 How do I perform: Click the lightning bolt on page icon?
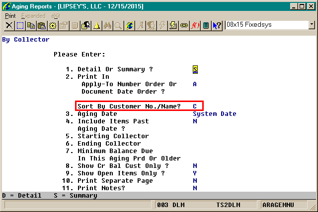(x=173, y=26)
